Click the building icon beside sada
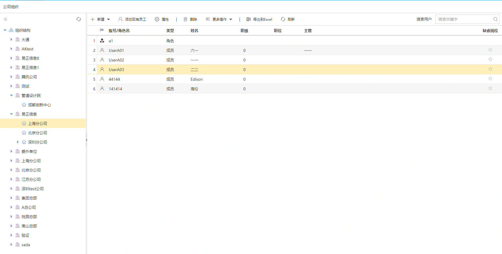This screenshot has height=254, width=502. point(18,245)
